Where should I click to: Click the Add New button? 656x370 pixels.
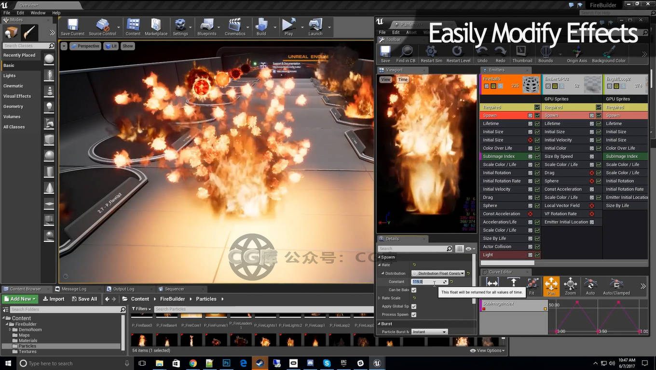[20, 299]
